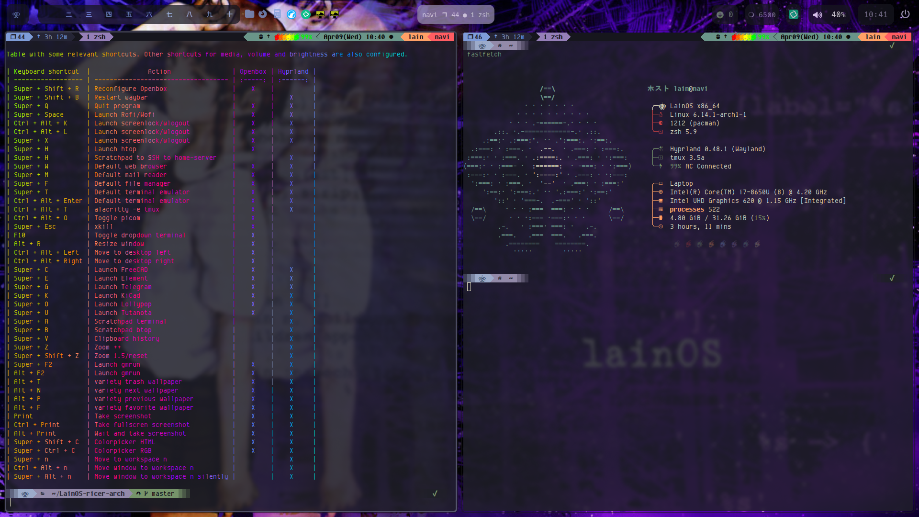Click the pending updates download icon
The height and width of the screenshot is (517, 919).
pyautogui.click(x=720, y=14)
